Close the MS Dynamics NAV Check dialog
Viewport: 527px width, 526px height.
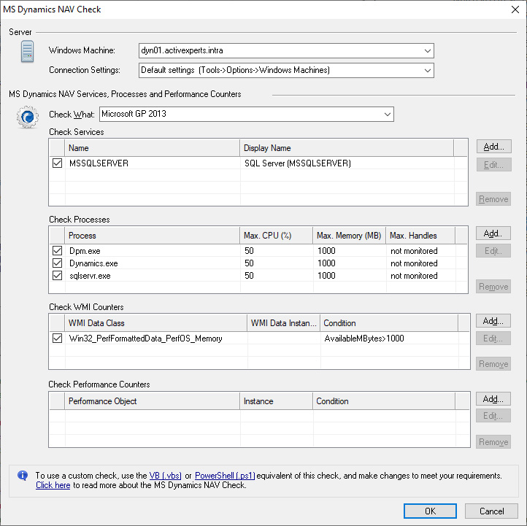pyautogui.click(x=515, y=9)
